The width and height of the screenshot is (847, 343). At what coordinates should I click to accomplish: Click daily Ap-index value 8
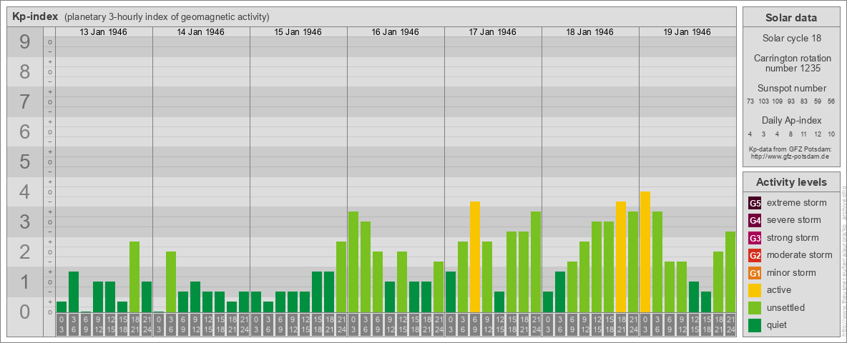click(790, 134)
